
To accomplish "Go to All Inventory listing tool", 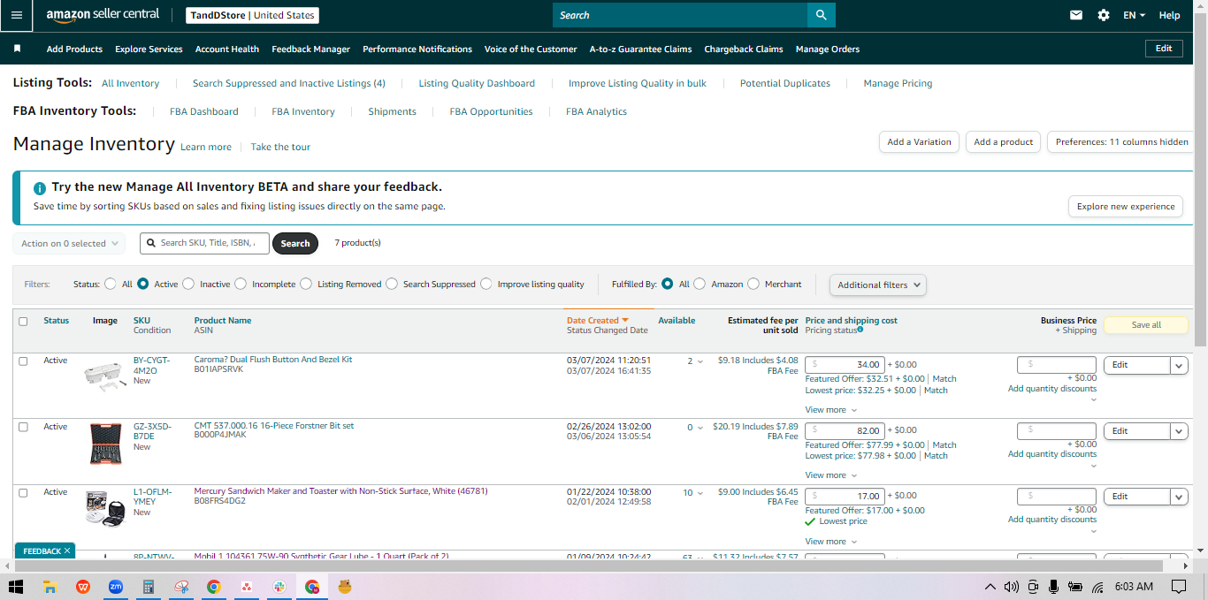I will click(131, 83).
